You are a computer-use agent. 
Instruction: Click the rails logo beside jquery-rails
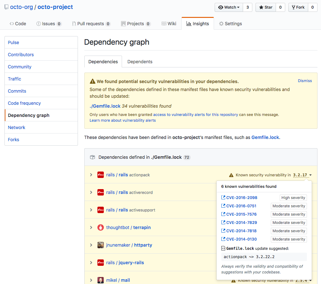tap(101, 263)
